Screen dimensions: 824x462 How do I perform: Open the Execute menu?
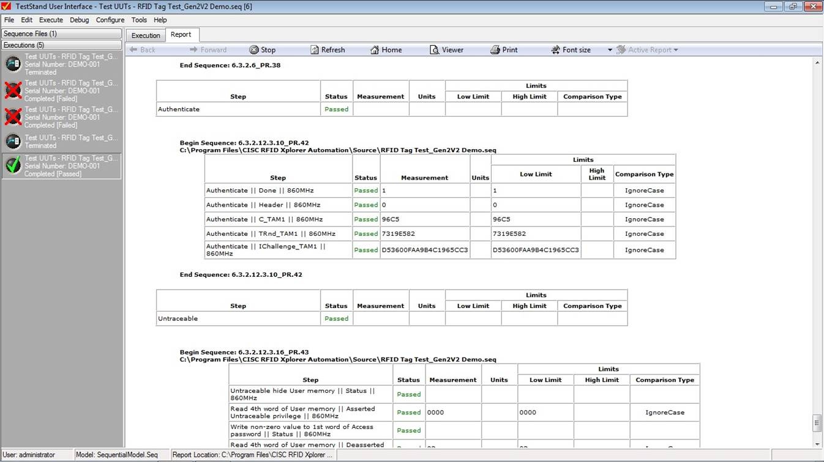(51, 20)
